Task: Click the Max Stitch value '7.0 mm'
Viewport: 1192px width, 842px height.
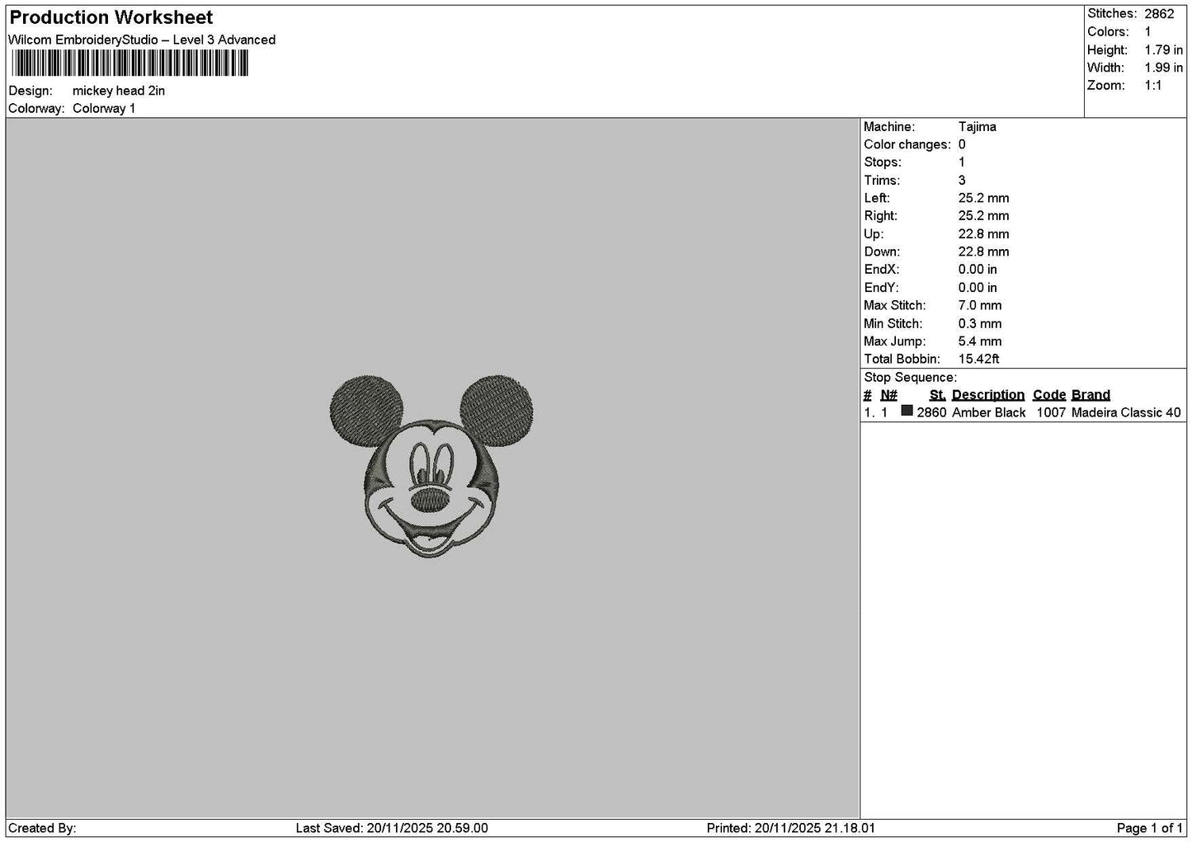Action: [980, 306]
